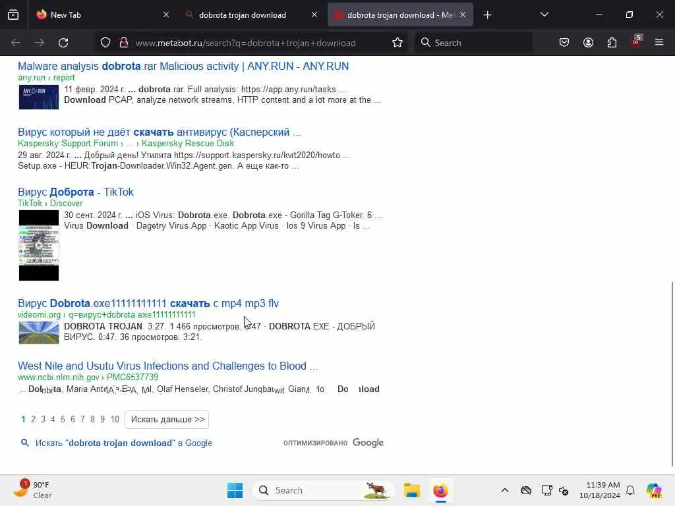Open Firefox View icon in tab bar
Image resolution: width=675 pixels, height=506 pixels.
13,15
